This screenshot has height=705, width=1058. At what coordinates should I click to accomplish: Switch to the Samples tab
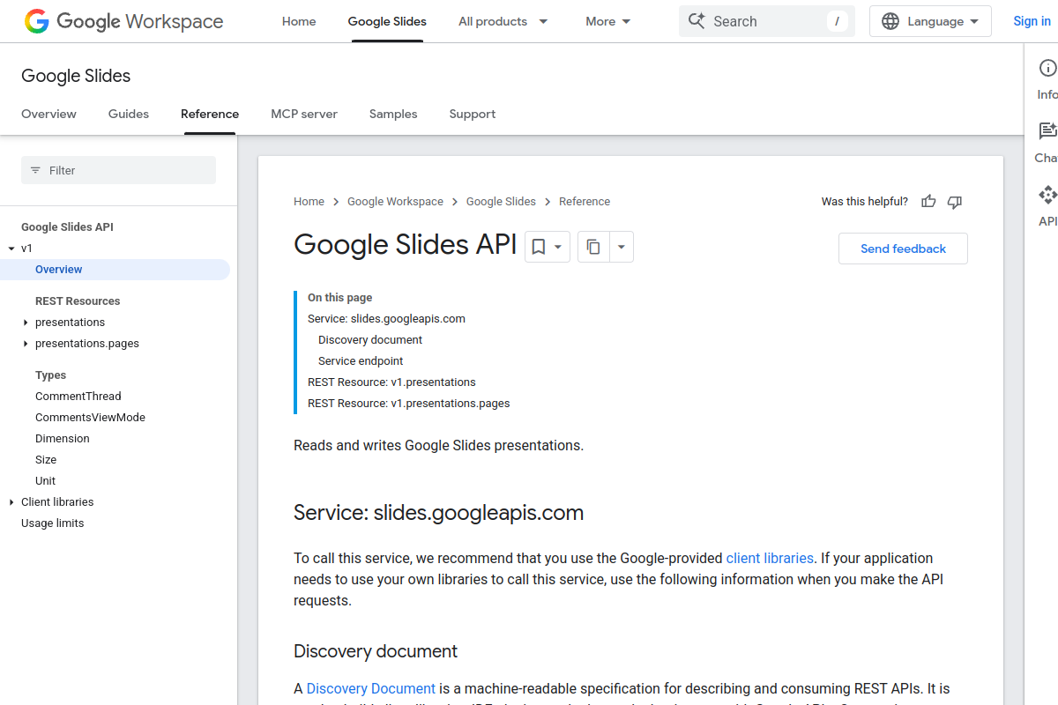(393, 114)
